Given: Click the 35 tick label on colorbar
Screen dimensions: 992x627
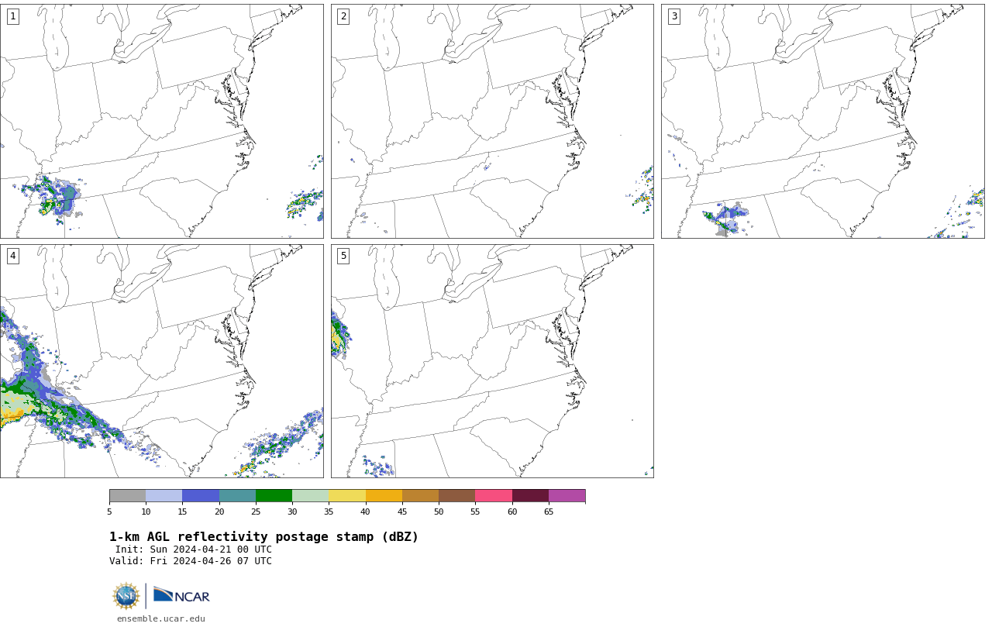Looking at the screenshot, I should 329,512.
